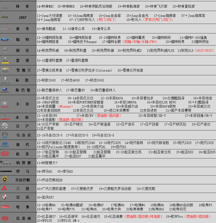
Task: Click 17+起亚KX7 model entry
Action: [73, 156]
